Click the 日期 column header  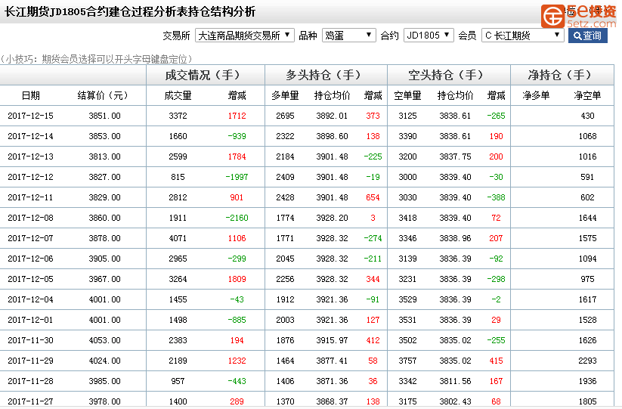pos(30,95)
